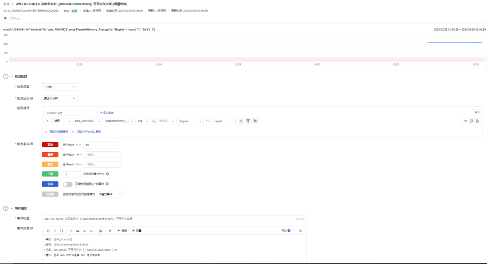The width and height of the screenshot is (487, 264).
Task: Open the '>=' operator dropdown on 警告 row
Action: click(x=79, y=164)
